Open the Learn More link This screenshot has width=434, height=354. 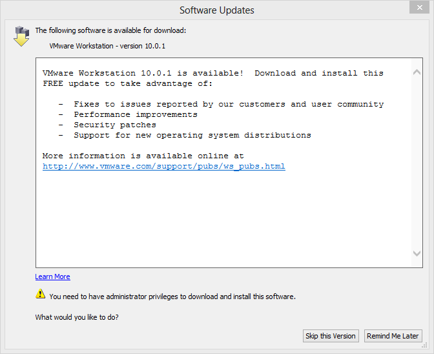click(x=52, y=276)
